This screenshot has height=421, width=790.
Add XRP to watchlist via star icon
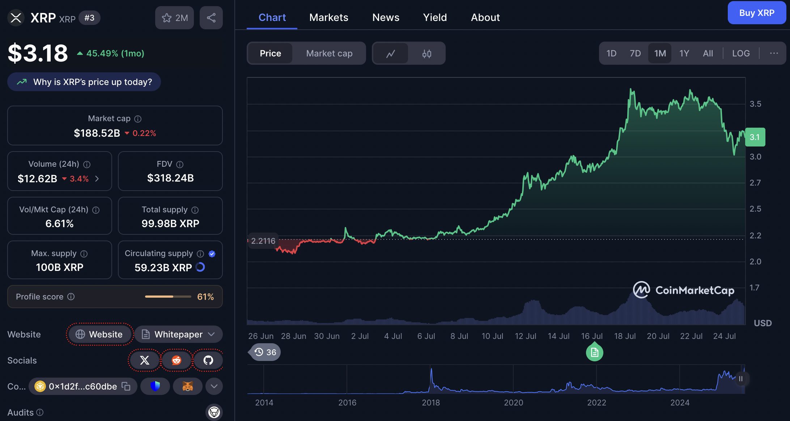pos(174,18)
